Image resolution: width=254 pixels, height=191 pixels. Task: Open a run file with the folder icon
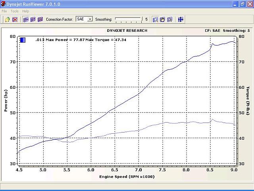click(x=8, y=19)
